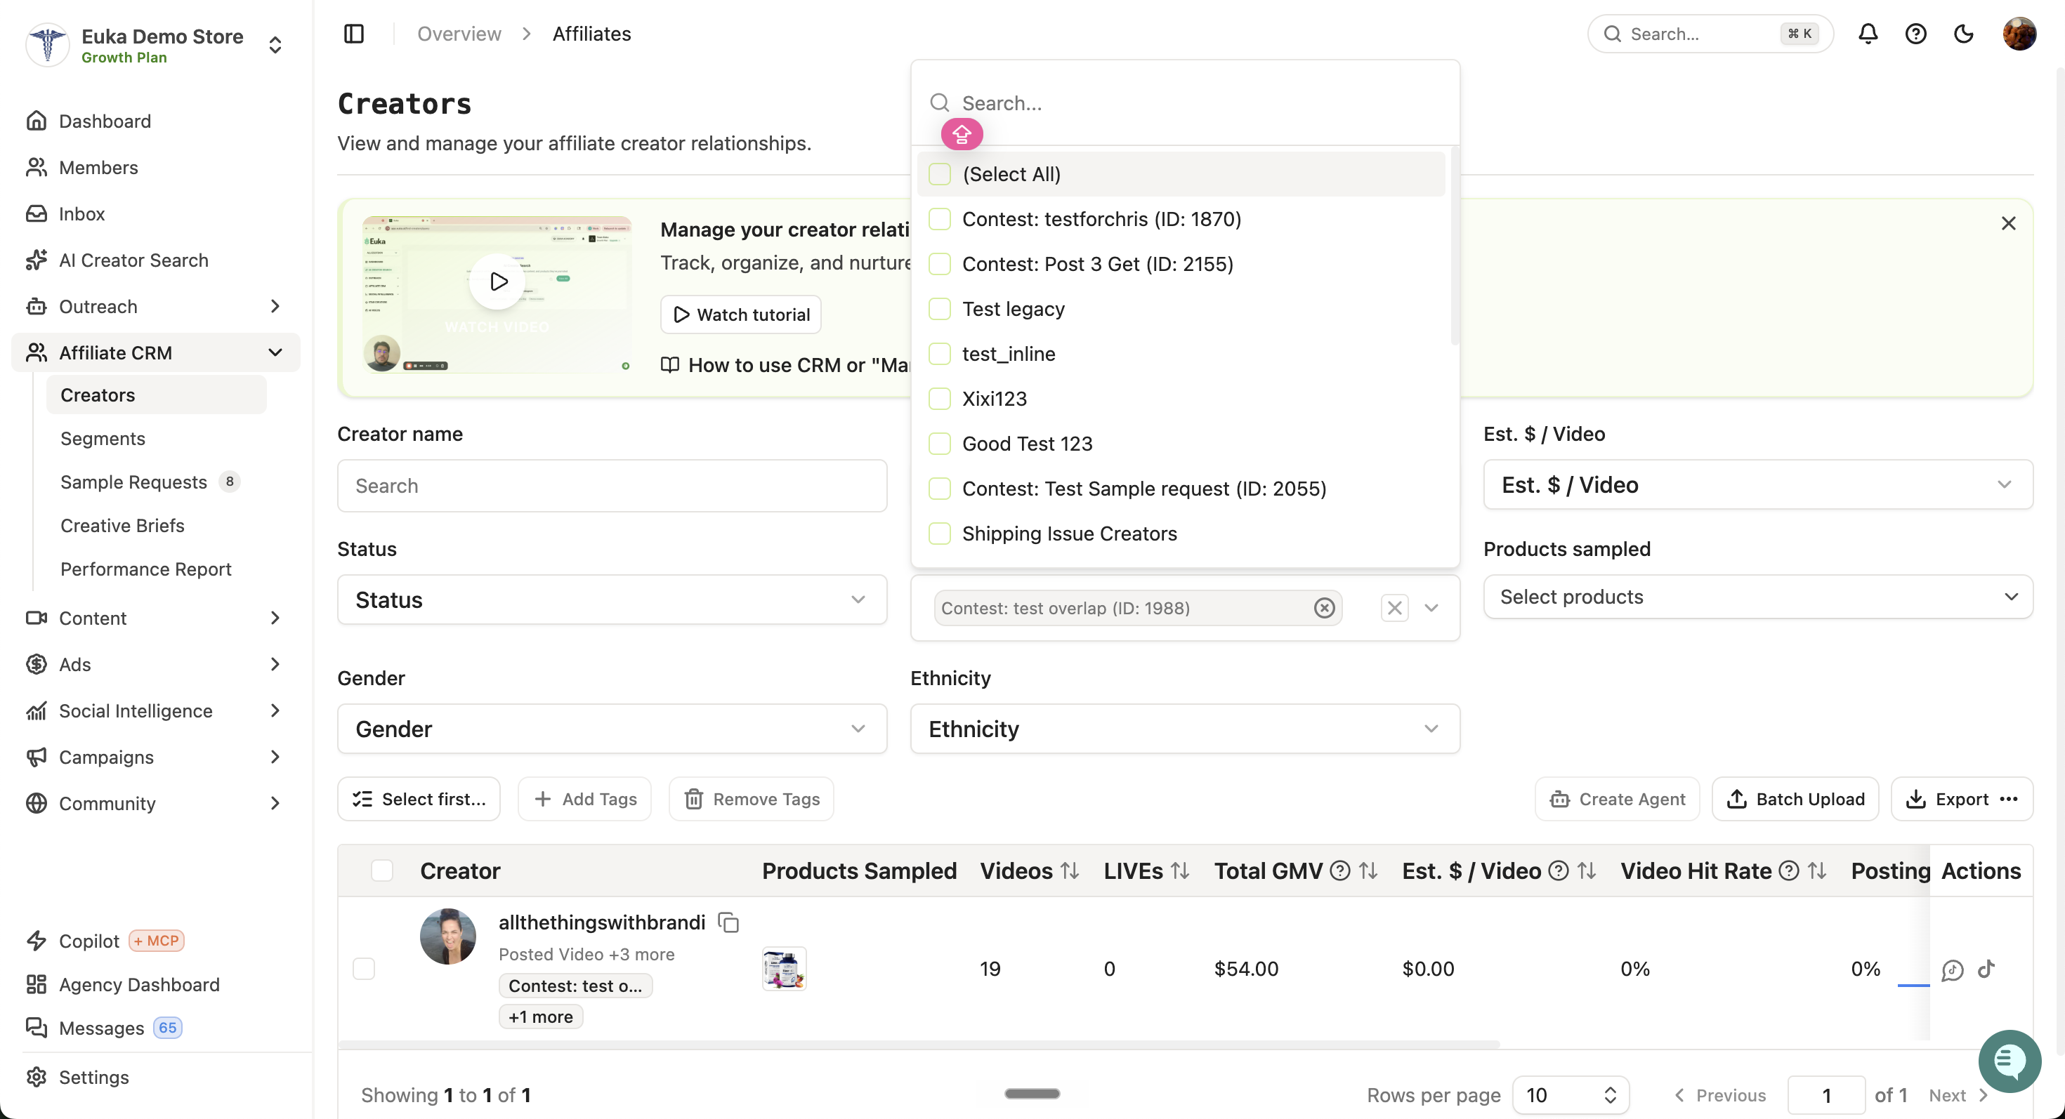Open Segments under Affiliate CRM

(103, 438)
